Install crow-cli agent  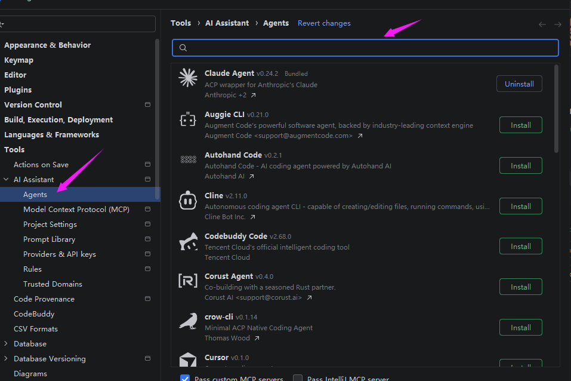(x=520, y=327)
